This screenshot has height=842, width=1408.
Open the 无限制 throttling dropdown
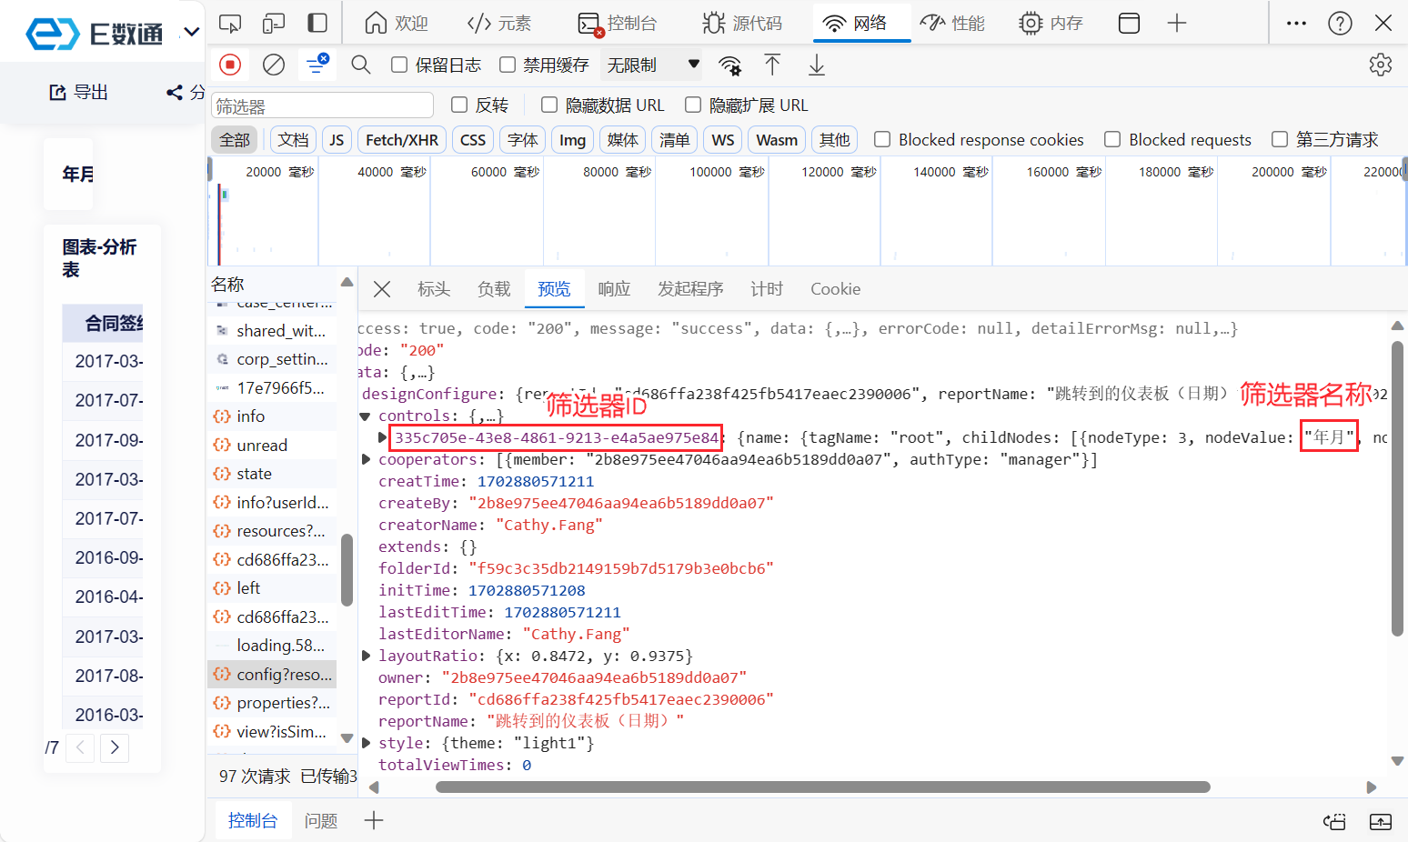point(653,65)
